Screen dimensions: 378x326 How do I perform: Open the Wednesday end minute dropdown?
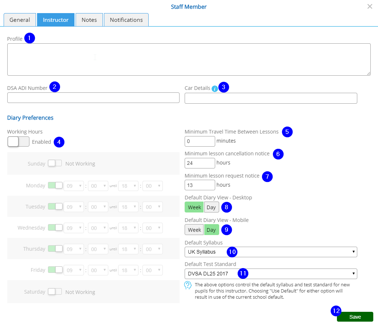pyautogui.click(x=153, y=228)
